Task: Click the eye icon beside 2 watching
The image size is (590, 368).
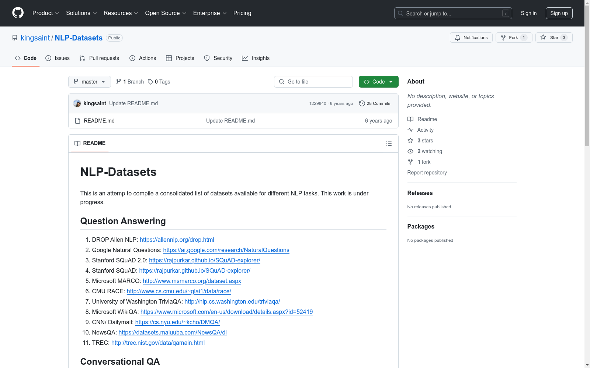Action: point(410,151)
